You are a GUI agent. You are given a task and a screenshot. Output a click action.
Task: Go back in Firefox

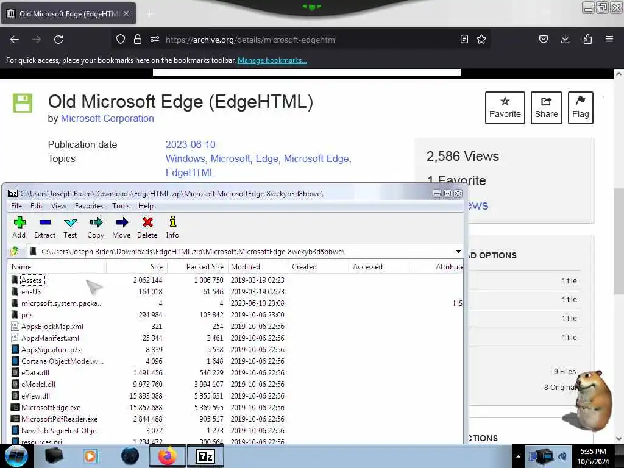[x=15, y=40]
